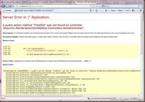The height and width of the screenshot is (102, 145).
Task: Click the 'Source Error:' label
Action: 8,41
